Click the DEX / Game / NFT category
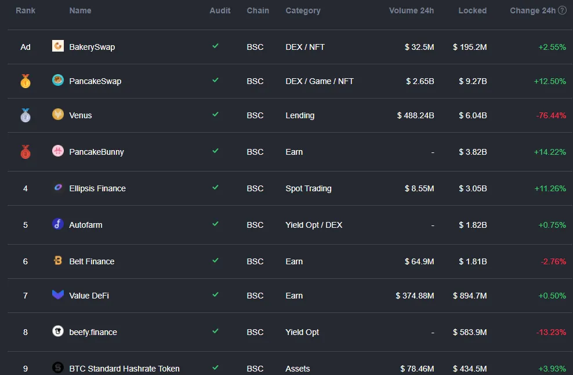The image size is (573, 375). pyautogui.click(x=320, y=81)
